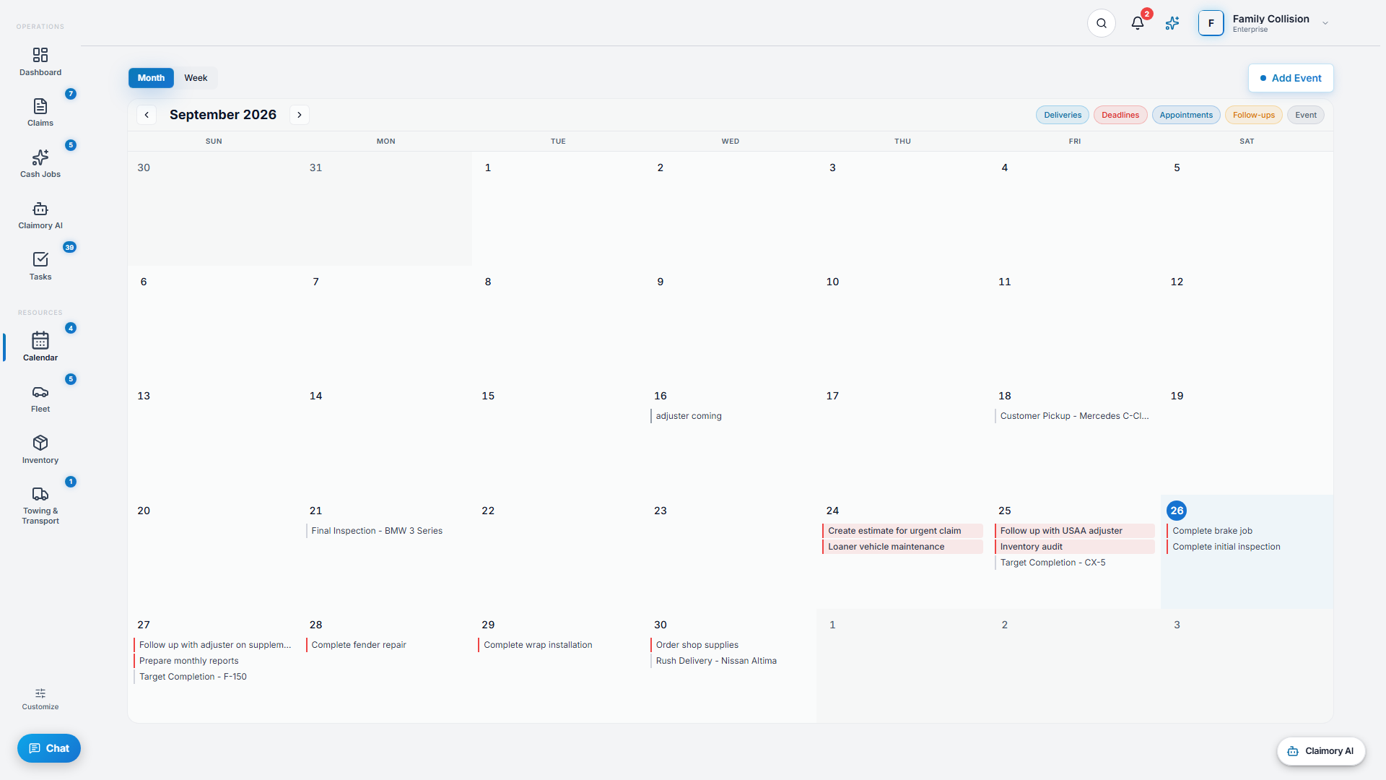Open the Customize sliders icon
Screen dimensions: 1386x780
(40, 693)
